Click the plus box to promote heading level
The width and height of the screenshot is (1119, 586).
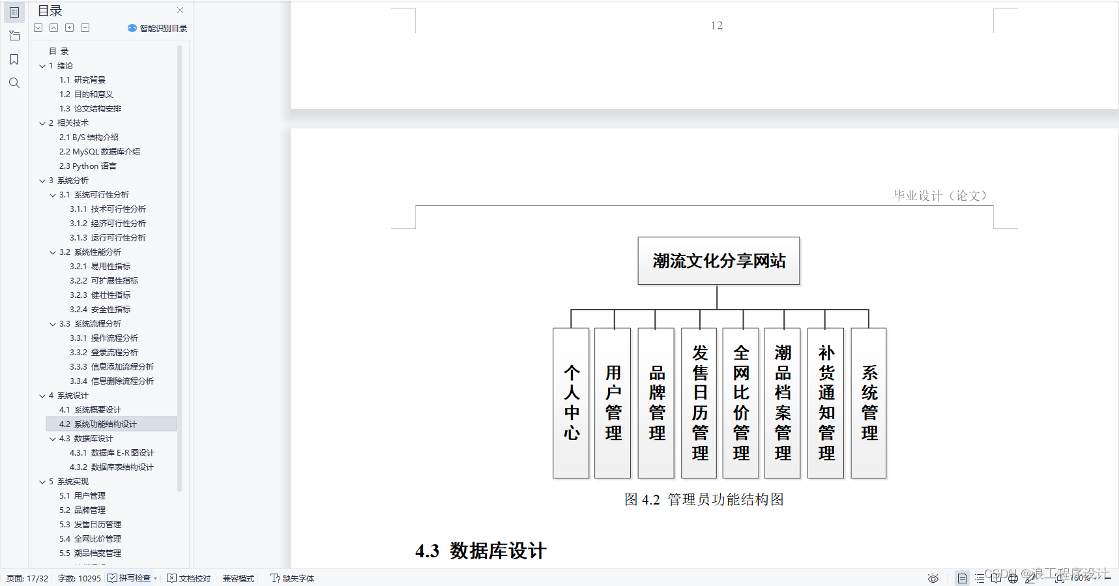[70, 28]
